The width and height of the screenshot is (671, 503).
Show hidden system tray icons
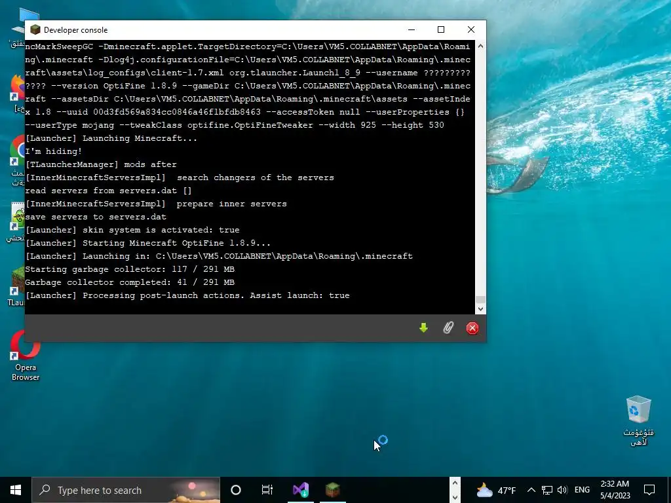[531, 490]
